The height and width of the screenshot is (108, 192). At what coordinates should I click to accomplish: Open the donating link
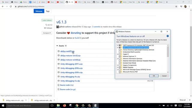(x=76, y=33)
